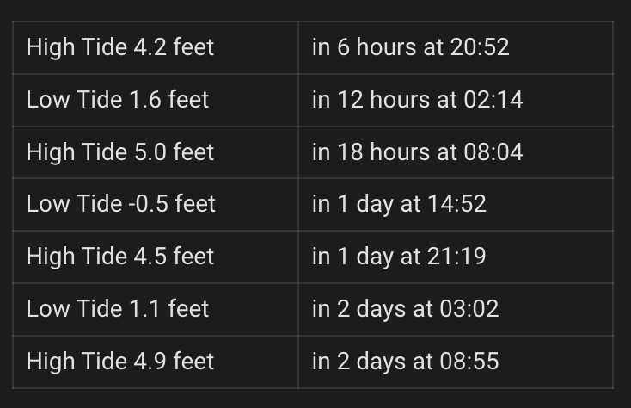This screenshot has height=408, width=631.
Task: Select the 'in 12 hours at 02:14' cell
Action: 417,99
